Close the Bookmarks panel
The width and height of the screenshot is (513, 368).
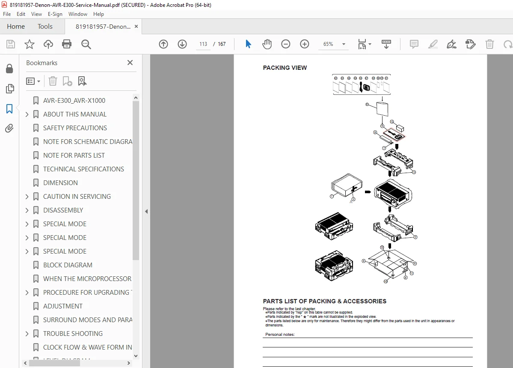[130, 63]
